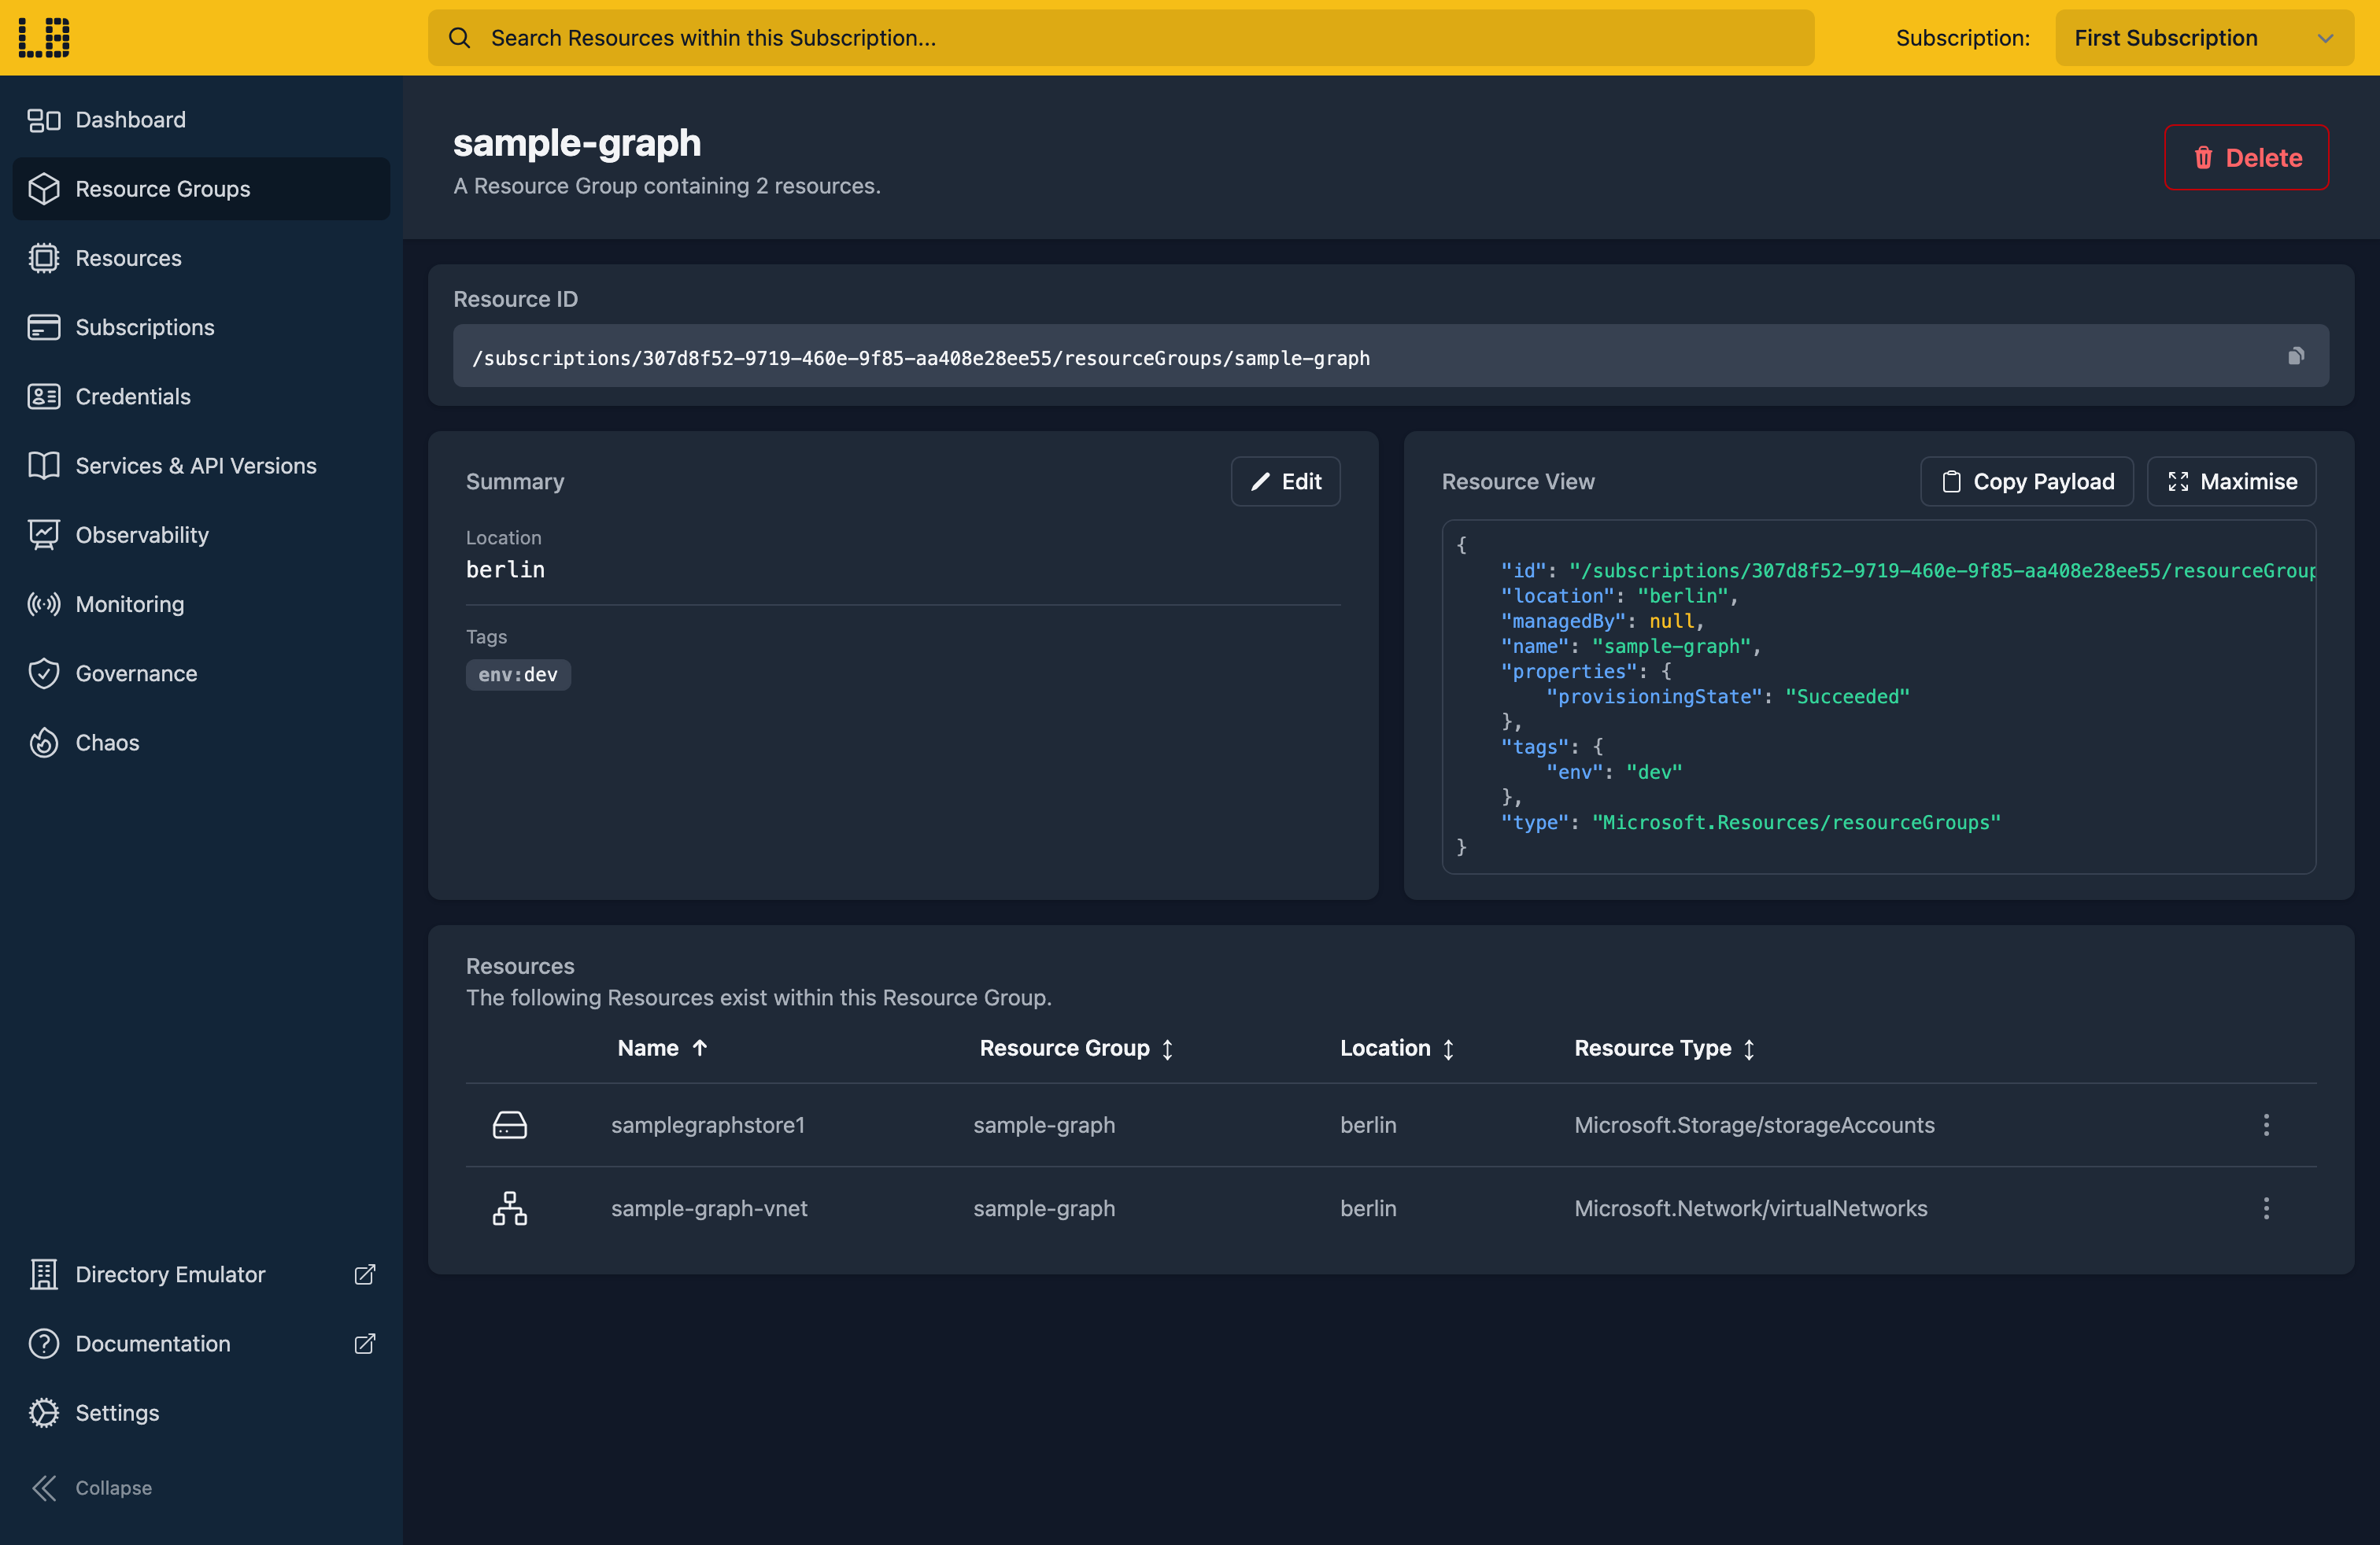
Task: Open the external link icon beside Documentation
Action: pos(365,1343)
